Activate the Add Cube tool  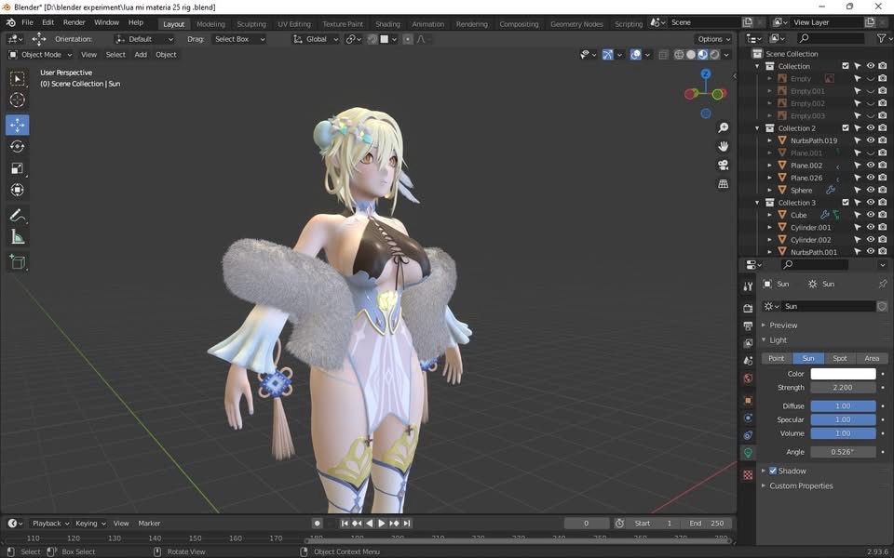pyautogui.click(x=18, y=262)
